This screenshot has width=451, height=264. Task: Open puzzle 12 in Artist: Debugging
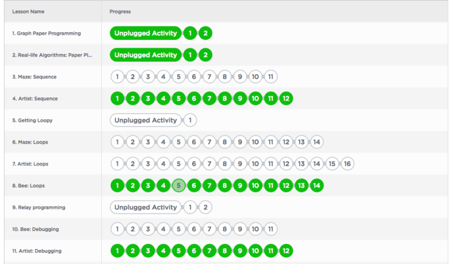point(286,250)
